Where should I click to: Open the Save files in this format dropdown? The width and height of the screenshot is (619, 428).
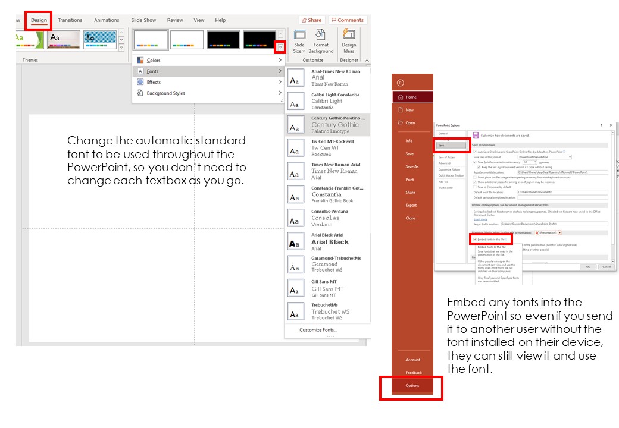545,157
